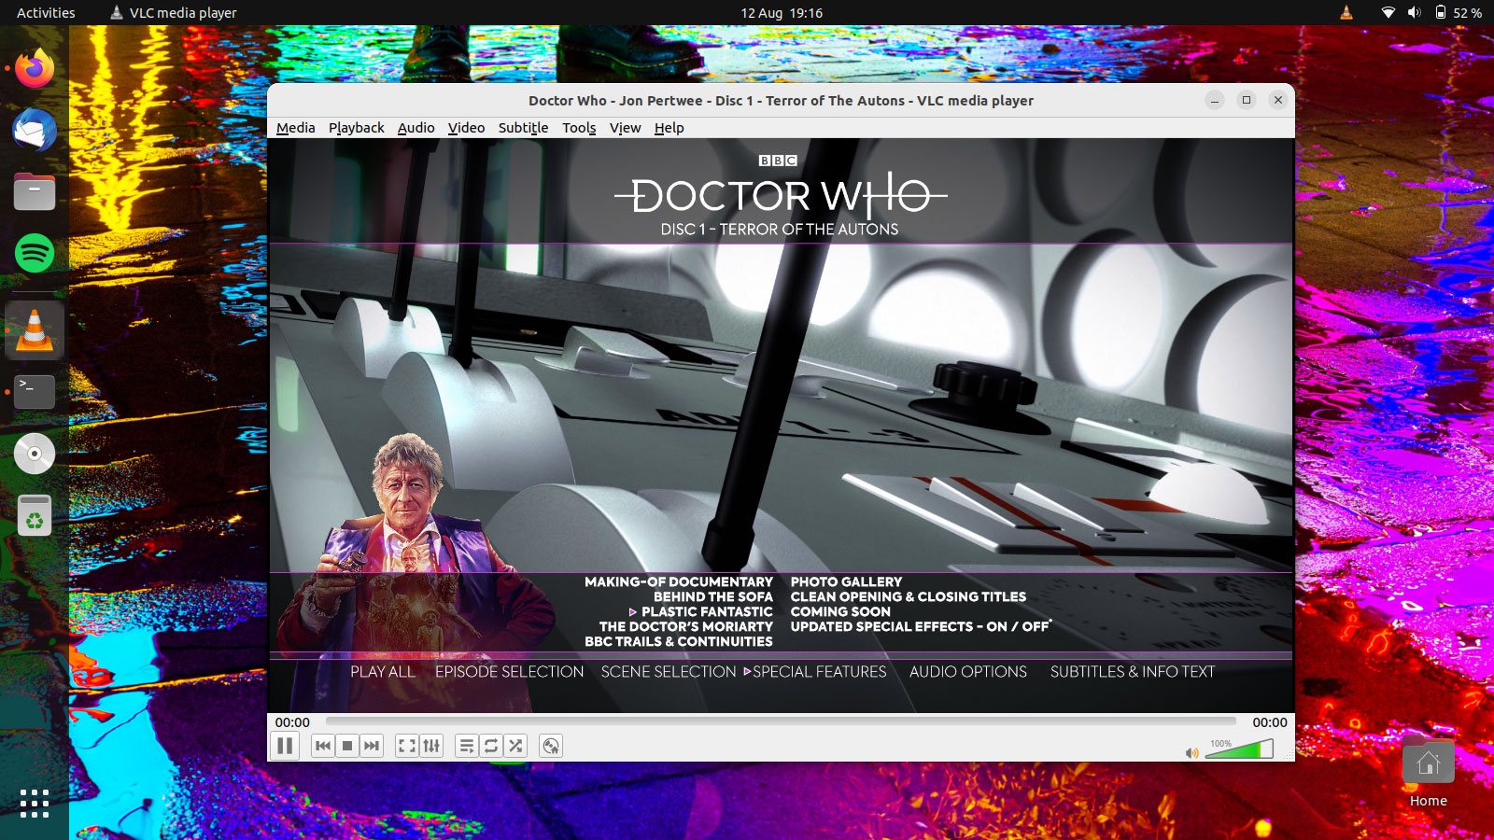
Task: Skip to next chapter button
Action: pos(372,746)
